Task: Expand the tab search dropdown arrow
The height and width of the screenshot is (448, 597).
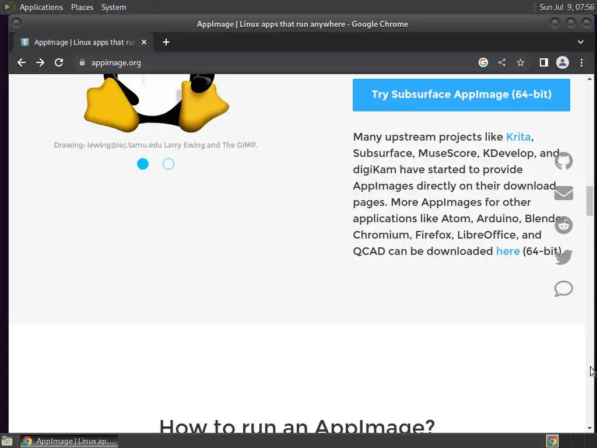Action: (581, 42)
